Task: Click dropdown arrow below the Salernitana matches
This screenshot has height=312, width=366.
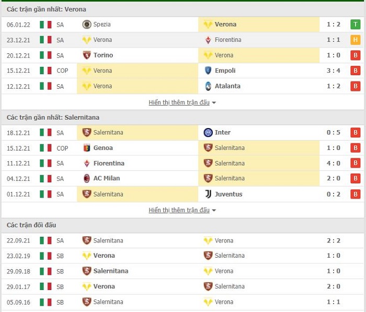Action: point(214,211)
